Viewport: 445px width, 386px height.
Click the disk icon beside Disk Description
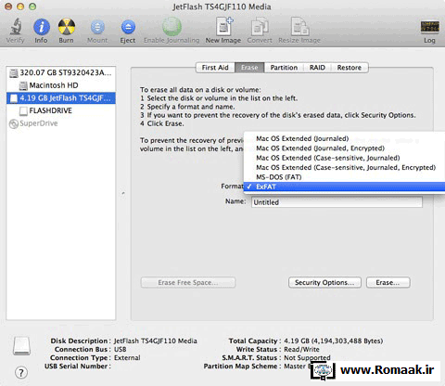click(21, 346)
